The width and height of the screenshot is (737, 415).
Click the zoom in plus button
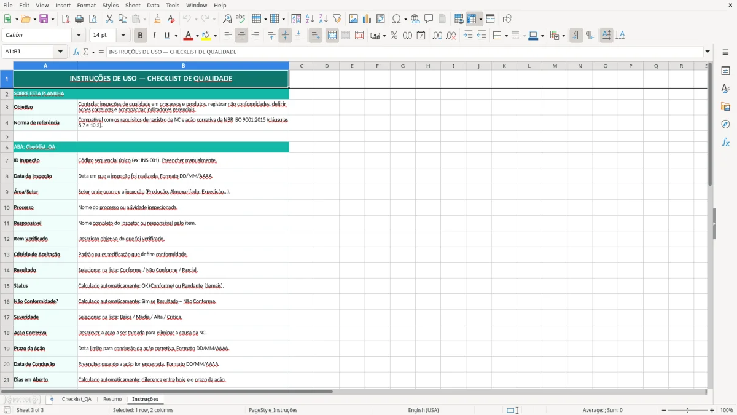[x=712, y=410]
